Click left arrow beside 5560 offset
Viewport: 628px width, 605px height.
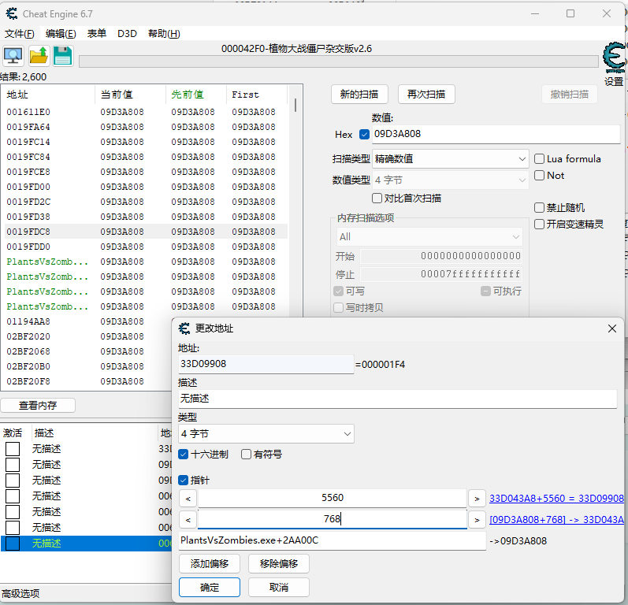pos(188,498)
